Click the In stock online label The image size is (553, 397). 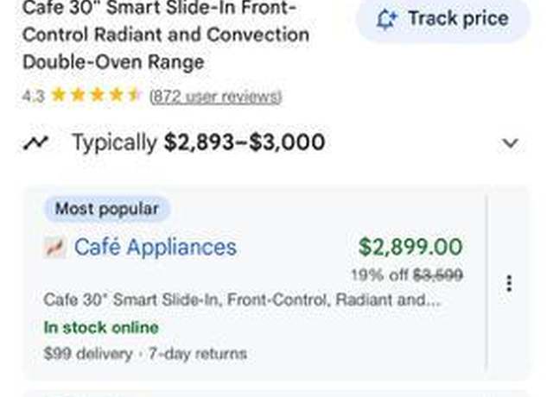point(101,328)
